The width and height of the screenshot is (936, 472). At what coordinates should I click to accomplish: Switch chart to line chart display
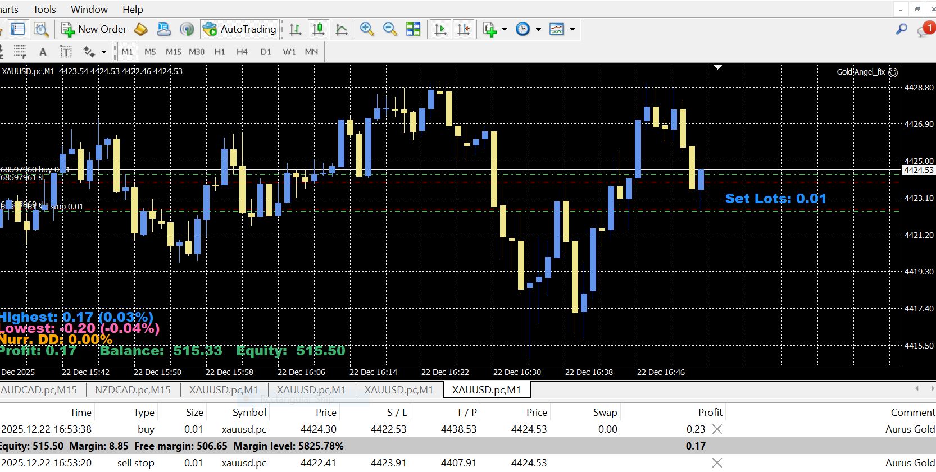tap(341, 29)
